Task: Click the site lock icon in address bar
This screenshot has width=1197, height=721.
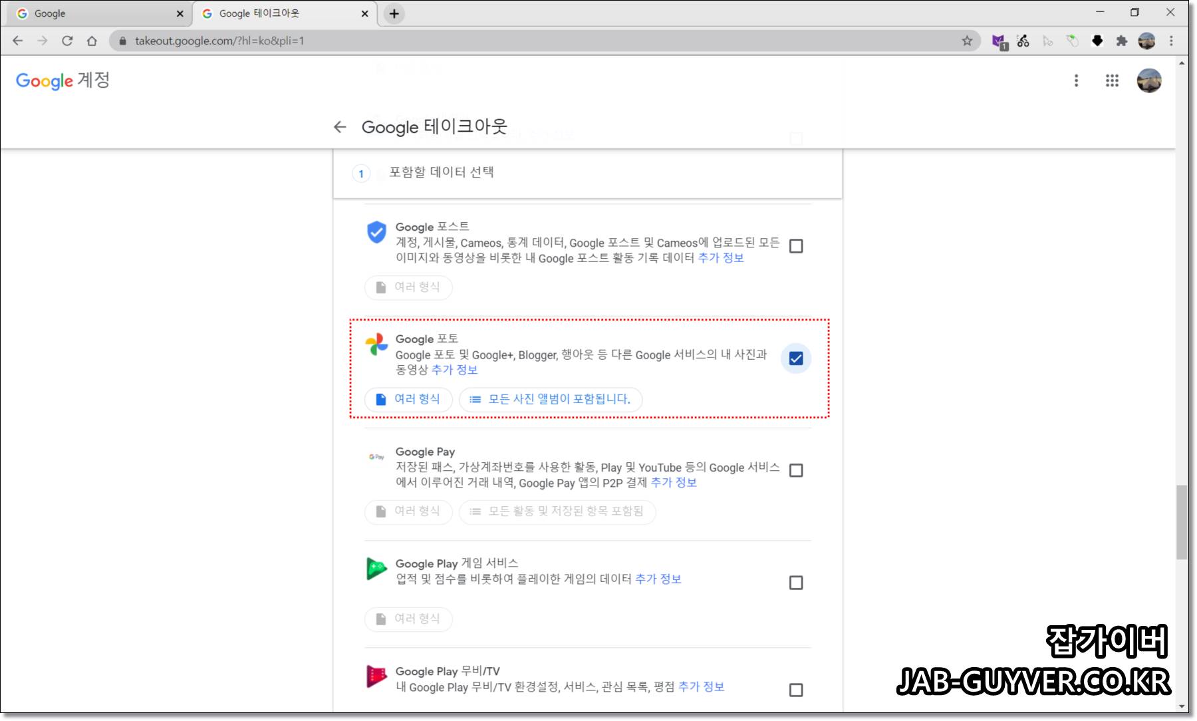Action: coord(122,41)
